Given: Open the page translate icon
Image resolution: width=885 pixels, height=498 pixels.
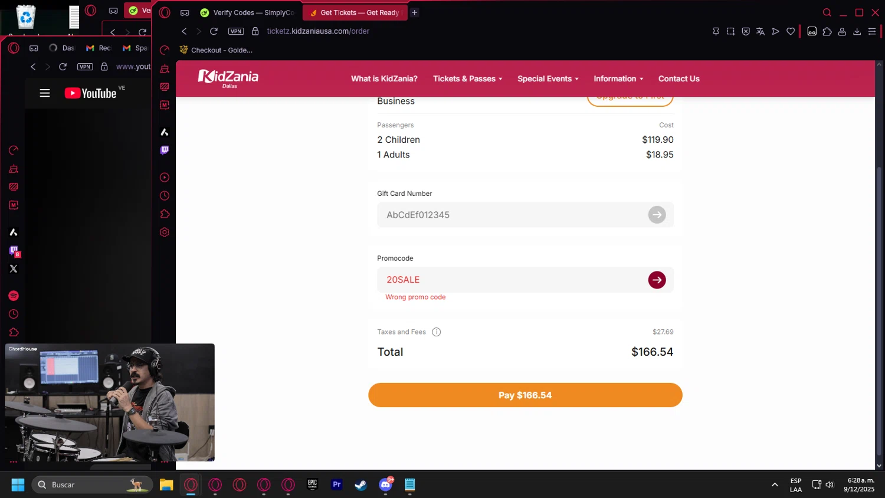Looking at the screenshot, I should [761, 31].
